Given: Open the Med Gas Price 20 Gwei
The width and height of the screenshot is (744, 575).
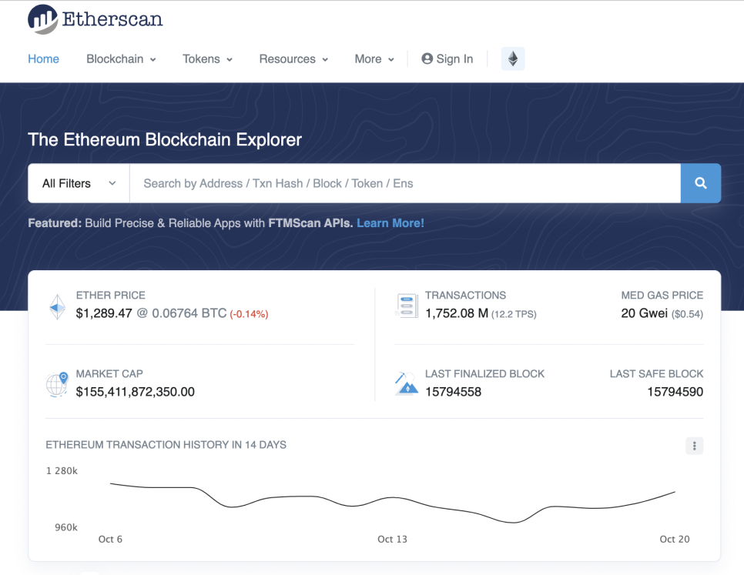Looking at the screenshot, I should point(645,313).
